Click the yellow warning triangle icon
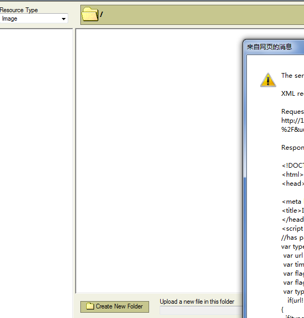The width and height of the screenshot is (304, 318). [x=268, y=80]
